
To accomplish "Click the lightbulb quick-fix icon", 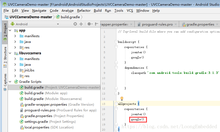I will 122,98.
